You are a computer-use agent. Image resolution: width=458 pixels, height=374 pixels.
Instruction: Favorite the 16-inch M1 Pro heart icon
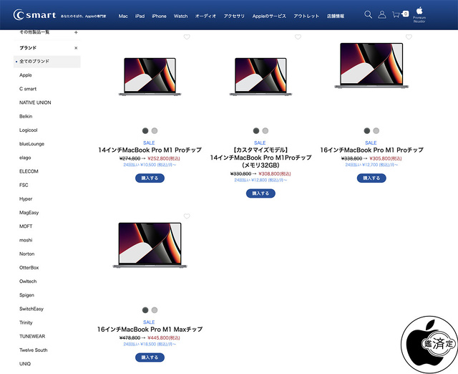pyautogui.click(x=409, y=37)
